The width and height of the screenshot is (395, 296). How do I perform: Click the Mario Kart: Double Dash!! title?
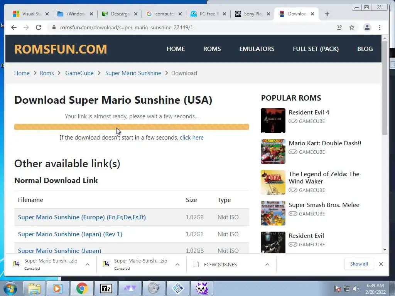325,143
